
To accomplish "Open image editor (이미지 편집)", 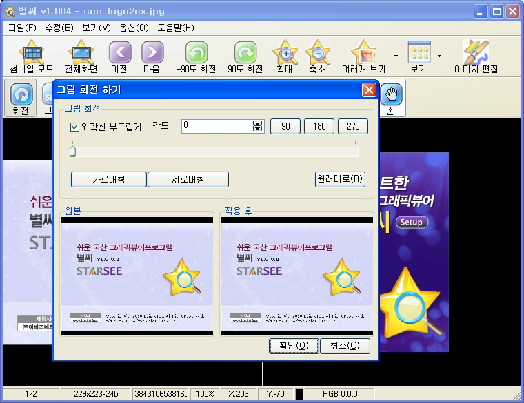I will tap(476, 56).
